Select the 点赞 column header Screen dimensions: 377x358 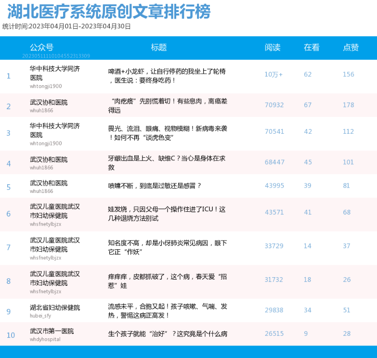[x=351, y=47]
